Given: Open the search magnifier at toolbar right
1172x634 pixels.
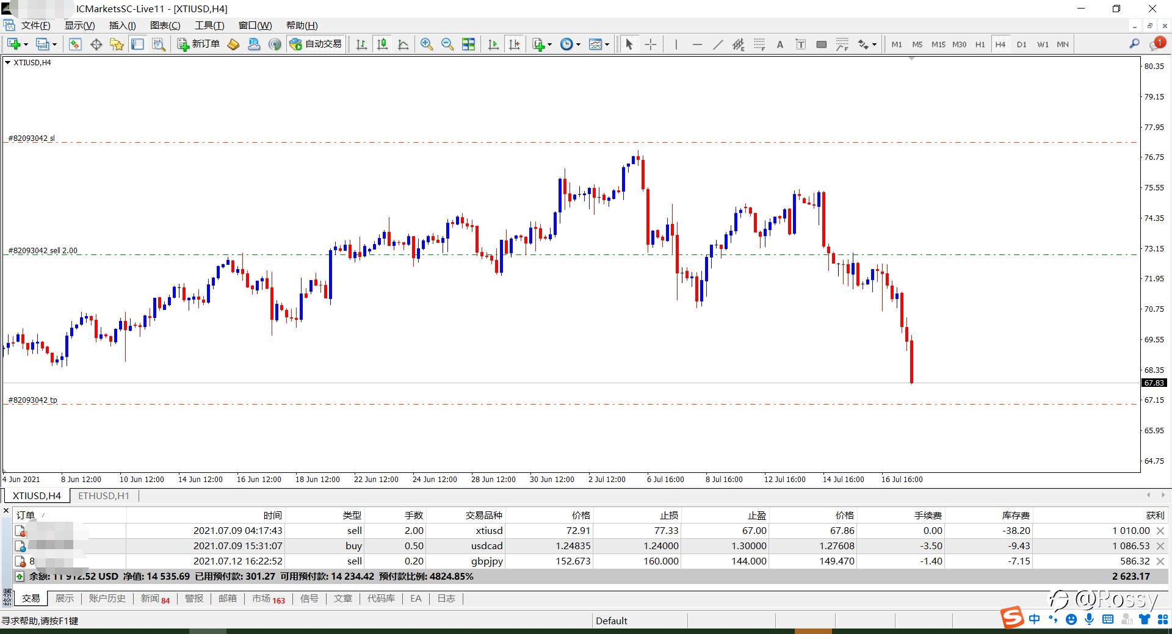Looking at the screenshot, I should point(1134,44).
